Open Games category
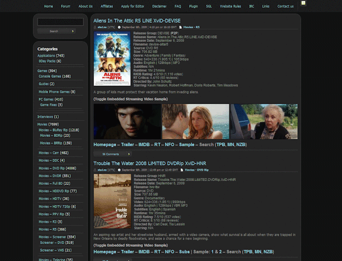Viewport: 342px width, 261px height. pyautogui.click(x=43, y=71)
